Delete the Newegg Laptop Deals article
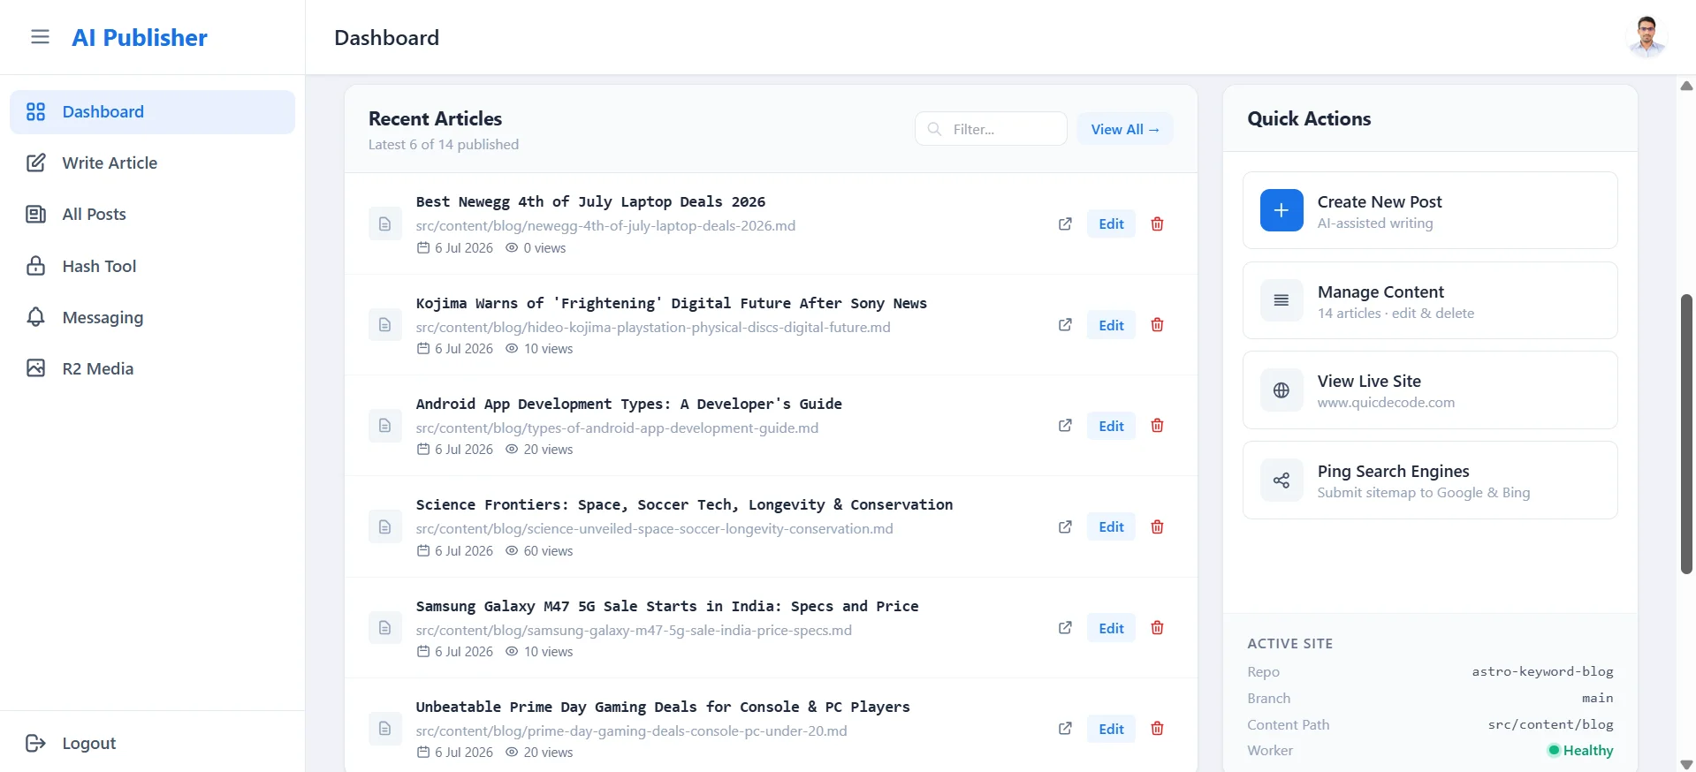This screenshot has width=1696, height=772. tap(1157, 224)
